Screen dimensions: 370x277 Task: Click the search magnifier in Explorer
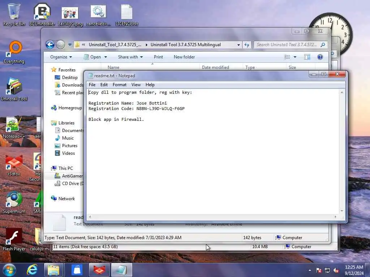click(x=323, y=44)
